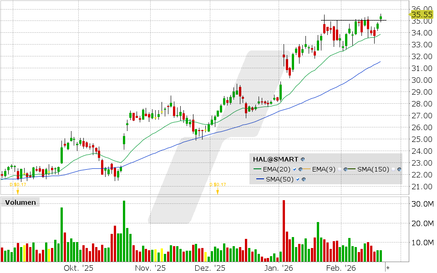The width and height of the screenshot is (437, 273).
Task: Select the highlighted 35.55 price label
Action: [421, 15]
